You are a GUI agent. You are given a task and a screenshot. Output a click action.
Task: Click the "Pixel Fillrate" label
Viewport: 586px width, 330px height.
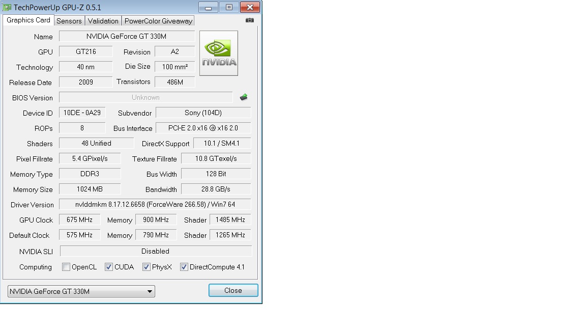(x=35, y=159)
